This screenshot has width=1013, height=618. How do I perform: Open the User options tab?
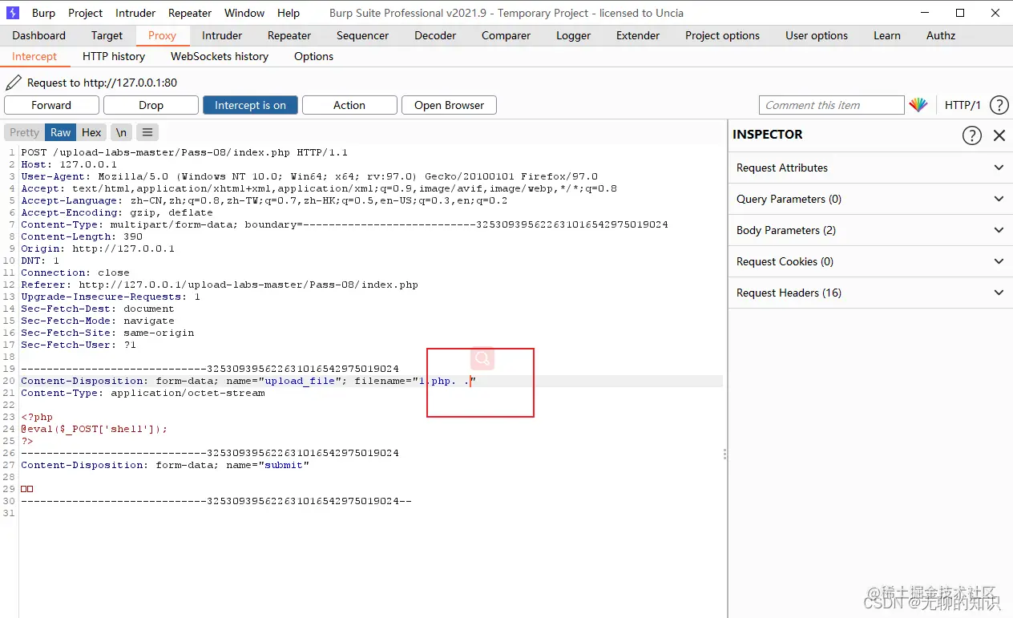(x=817, y=35)
